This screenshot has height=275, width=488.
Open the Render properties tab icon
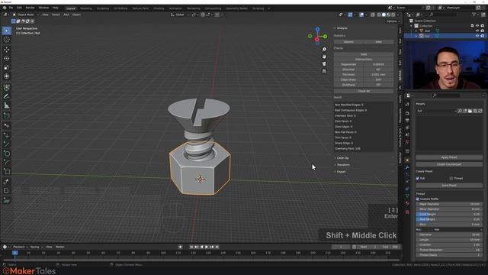click(407, 113)
